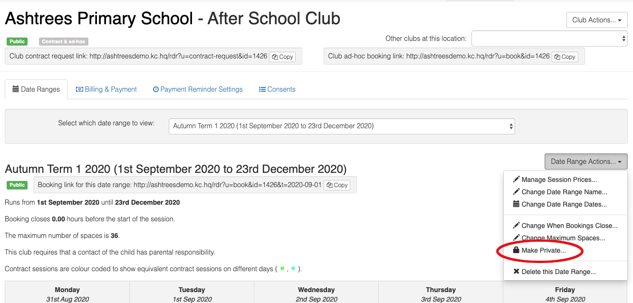
Task: Click the X icon for Delete this Date Range
Action: tap(517, 272)
